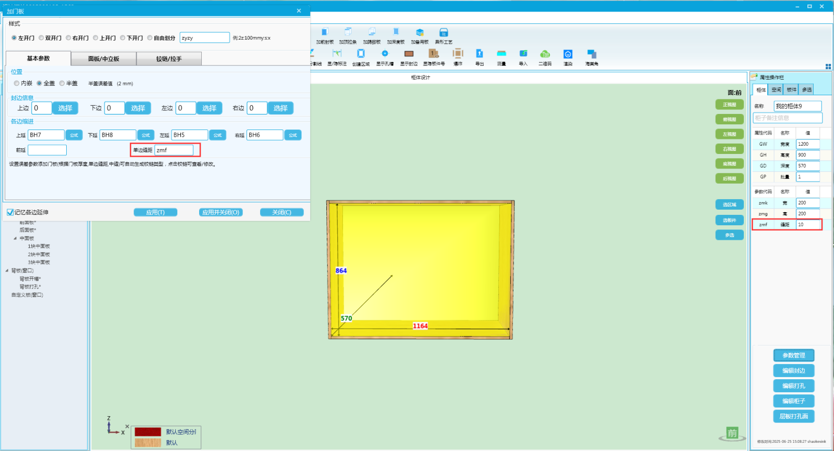Select 自定义板(窗口) in the tree
The width and height of the screenshot is (834, 451).
tap(27, 295)
